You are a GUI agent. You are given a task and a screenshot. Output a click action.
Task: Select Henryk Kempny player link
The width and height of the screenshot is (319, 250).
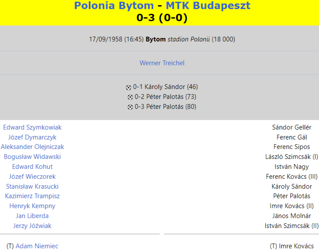(x=32, y=206)
